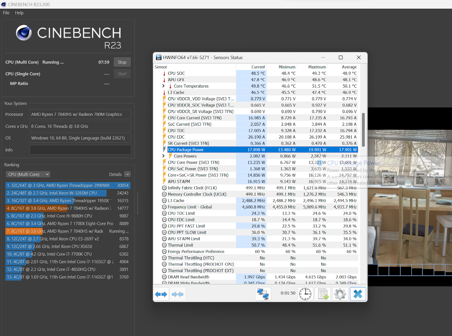Click the Average column header

click(x=343, y=67)
